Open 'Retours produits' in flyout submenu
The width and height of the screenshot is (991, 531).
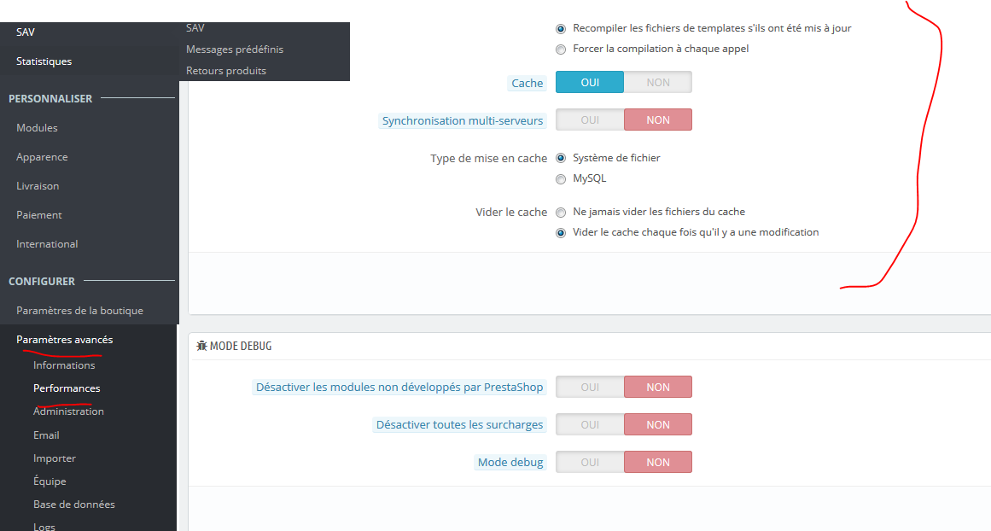point(225,71)
